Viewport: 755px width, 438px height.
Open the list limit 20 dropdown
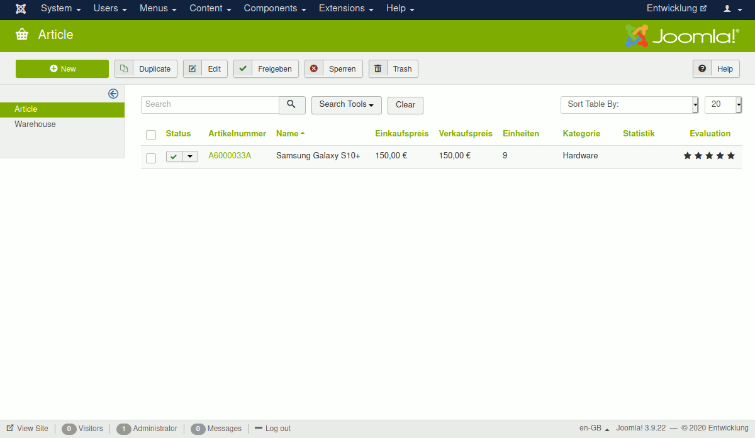(x=724, y=105)
